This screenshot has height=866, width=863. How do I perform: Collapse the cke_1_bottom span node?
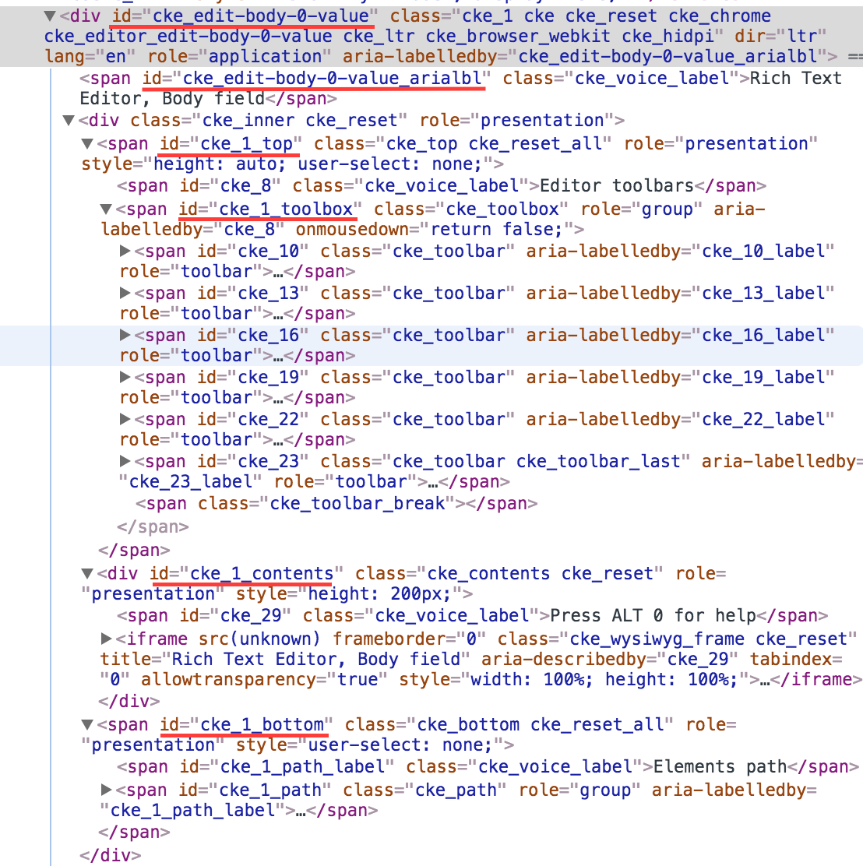87,724
